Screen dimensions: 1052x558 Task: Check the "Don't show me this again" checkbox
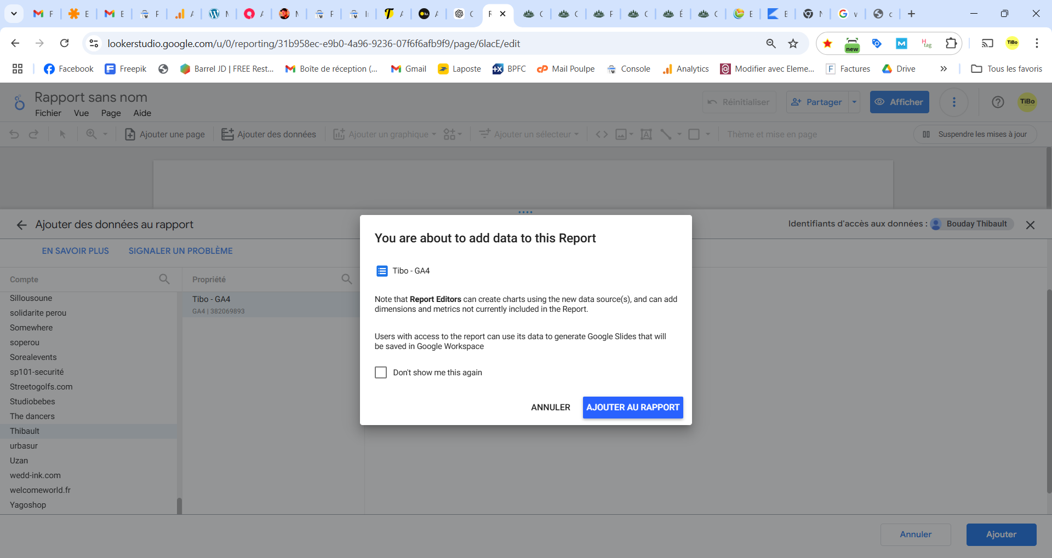381,373
